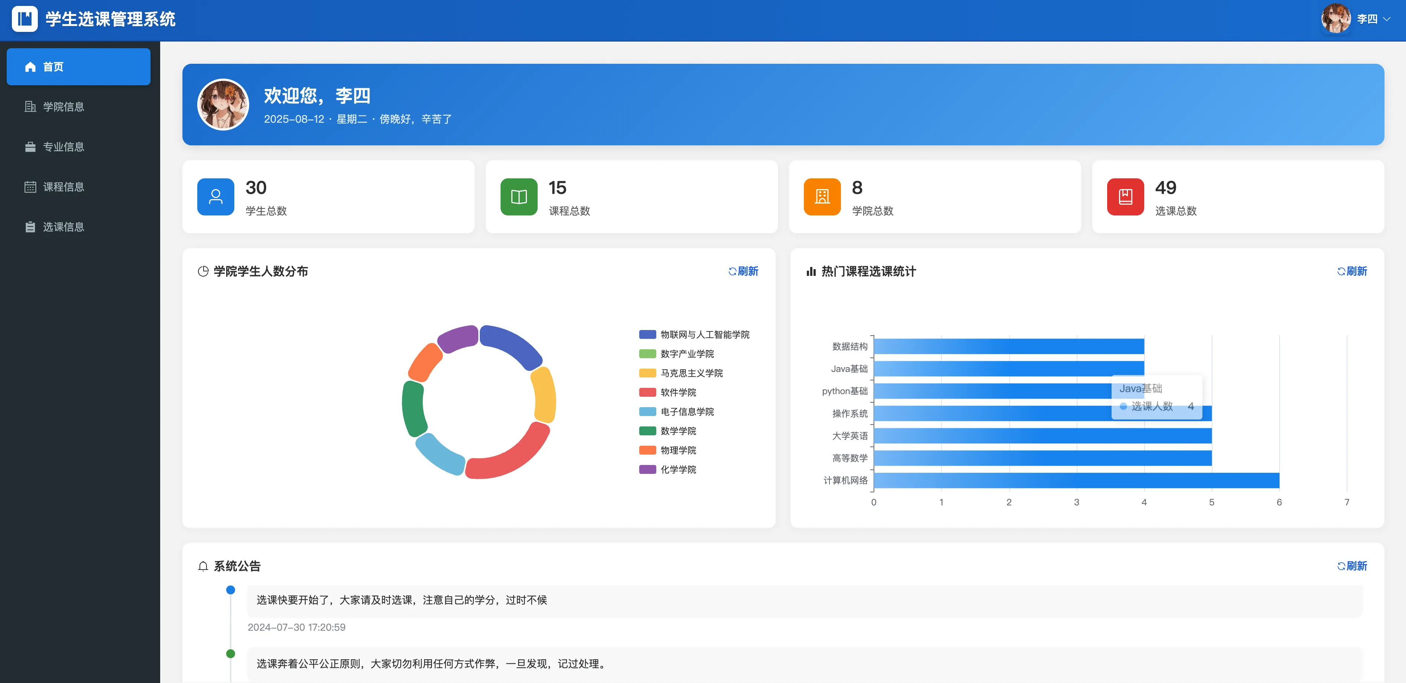Toggle 物联网与人工智能学院 legend entry
1406x683 pixels.
click(x=703, y=335)
